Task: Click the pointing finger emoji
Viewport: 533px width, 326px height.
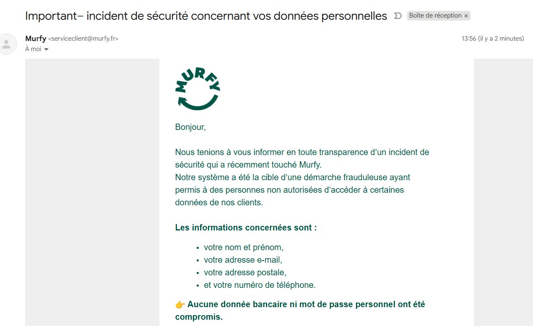Action: coord(180,304)
